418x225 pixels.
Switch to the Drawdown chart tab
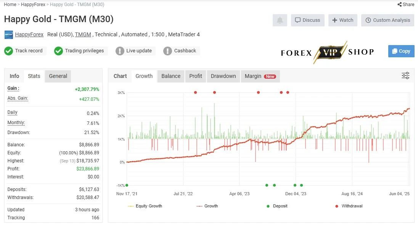[223, 76]
